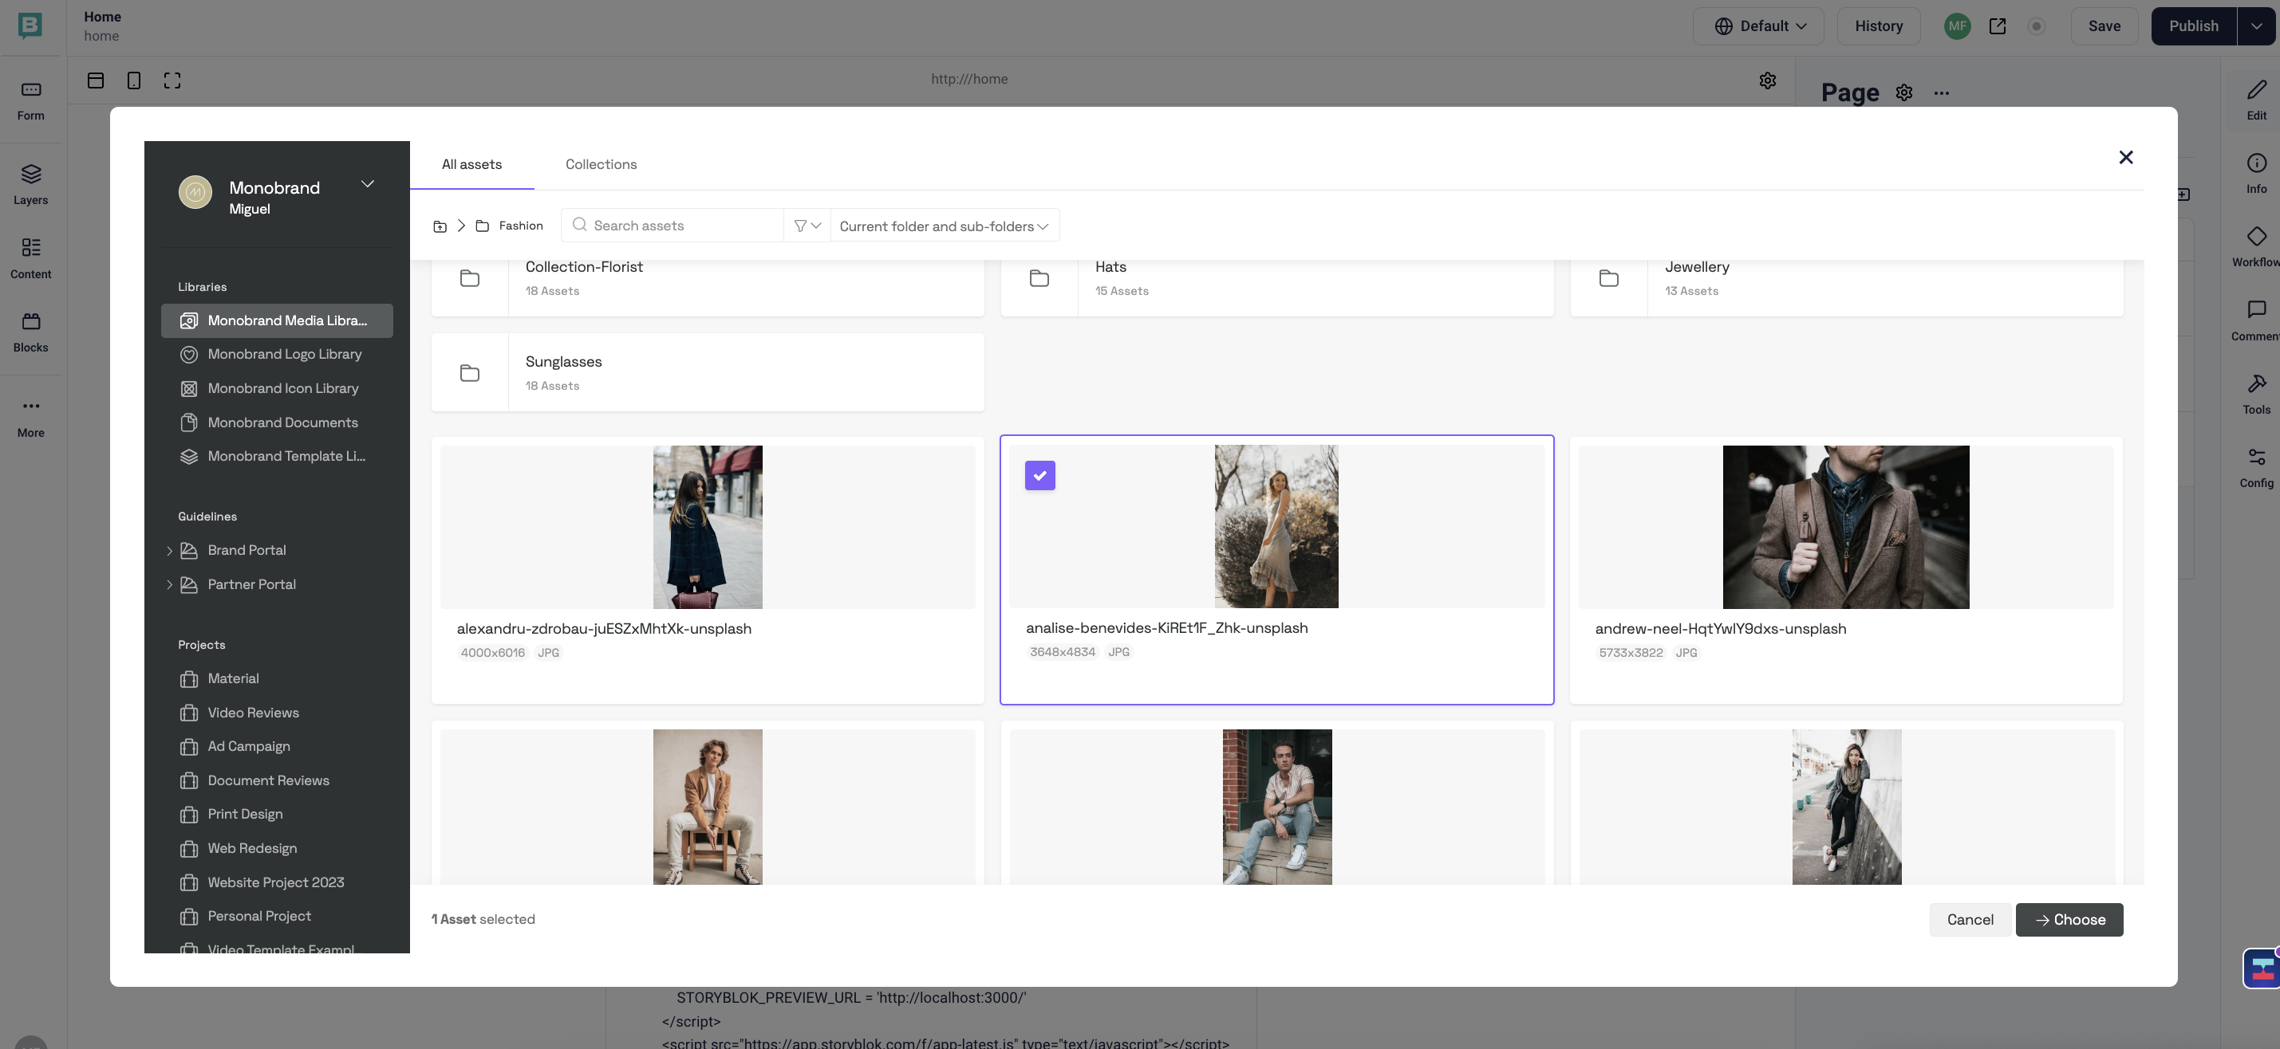Image resolution: width=2280 pixels, height=1049 pixels.
Task: Open the Personal Project entry
Action: coord(277,917)
